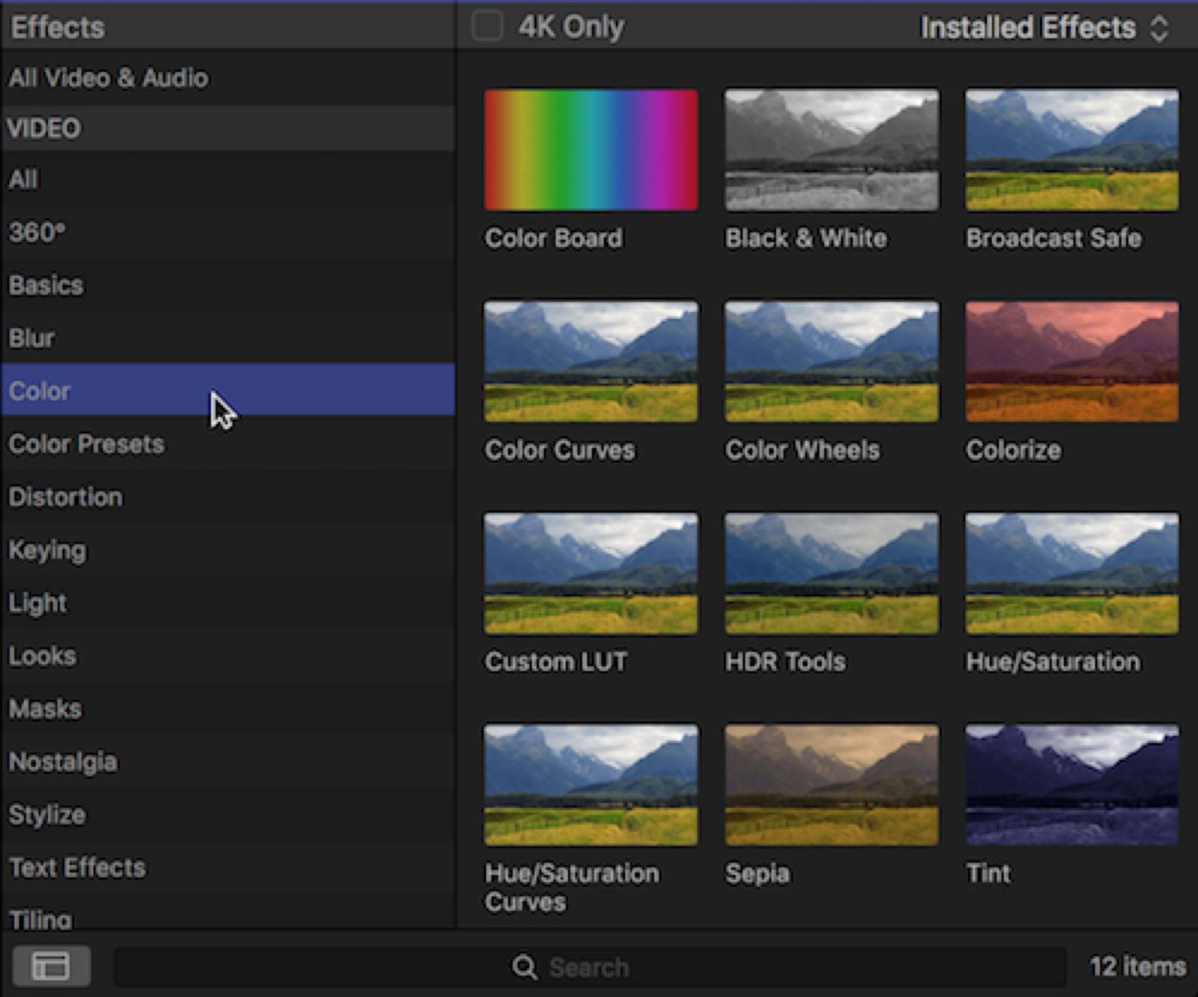Select the Color Wheels effect
This screenshot has width=1198, height=997.
831,362
